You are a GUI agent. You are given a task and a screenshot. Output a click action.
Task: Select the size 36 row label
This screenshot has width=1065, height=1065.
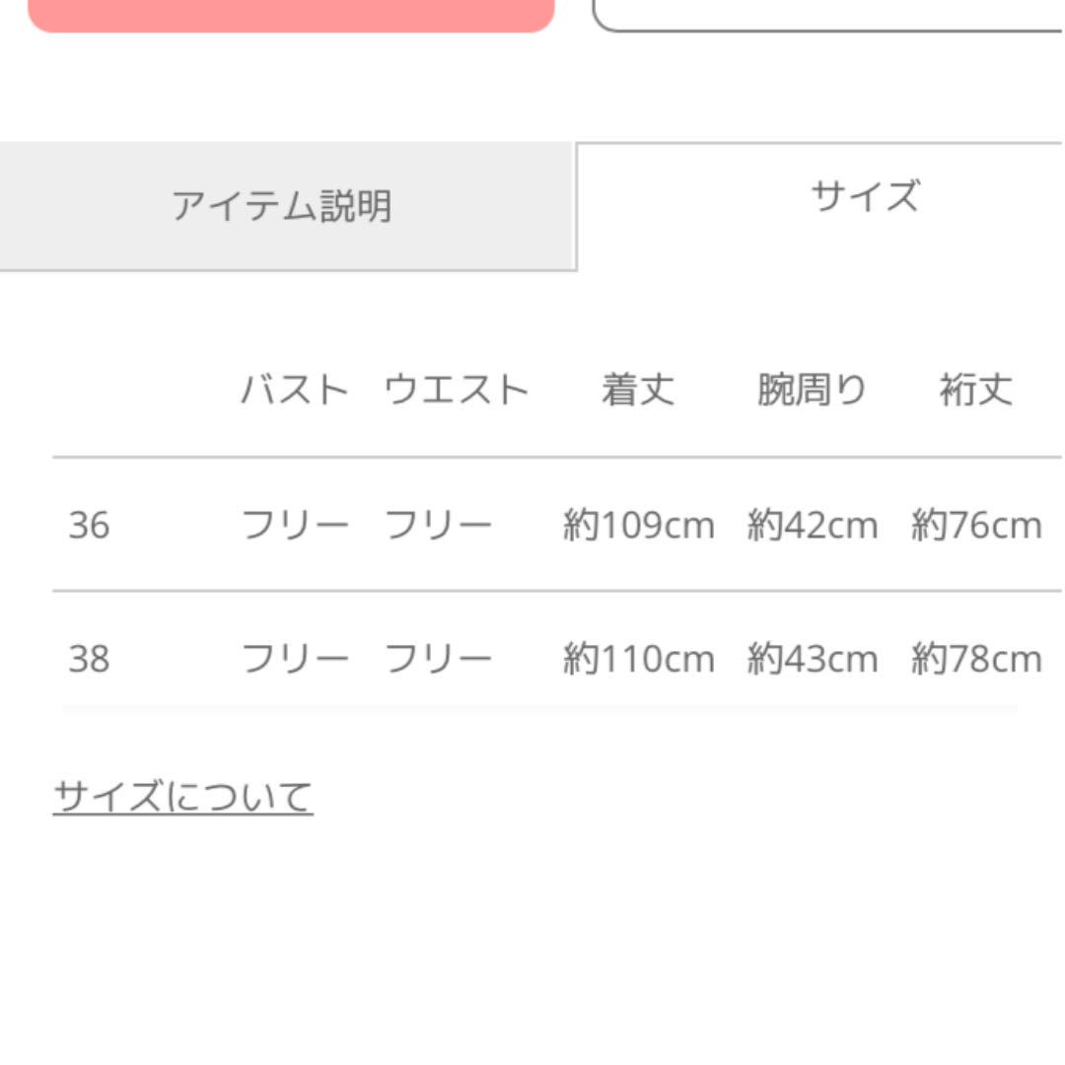[89, 525]
